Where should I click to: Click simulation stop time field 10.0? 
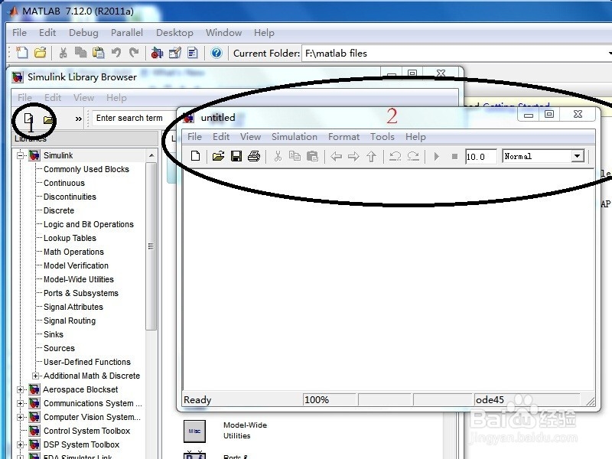click(481, 157)
